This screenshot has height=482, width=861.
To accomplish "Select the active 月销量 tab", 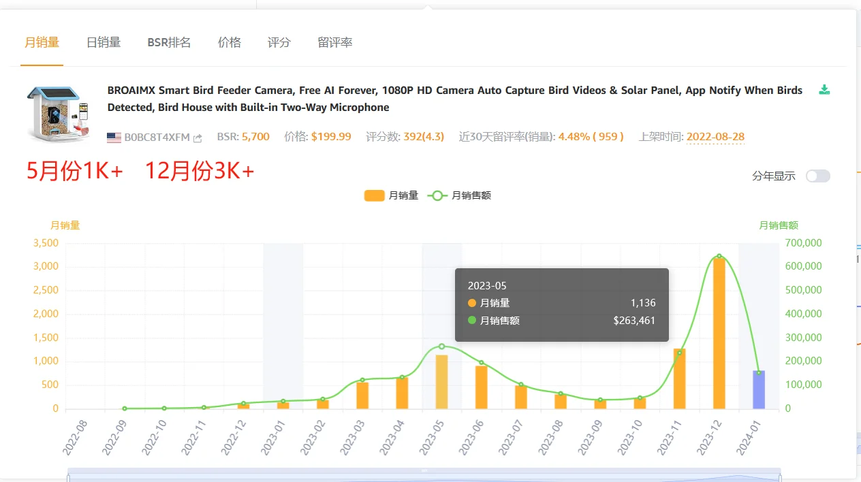I will (42, 42).
